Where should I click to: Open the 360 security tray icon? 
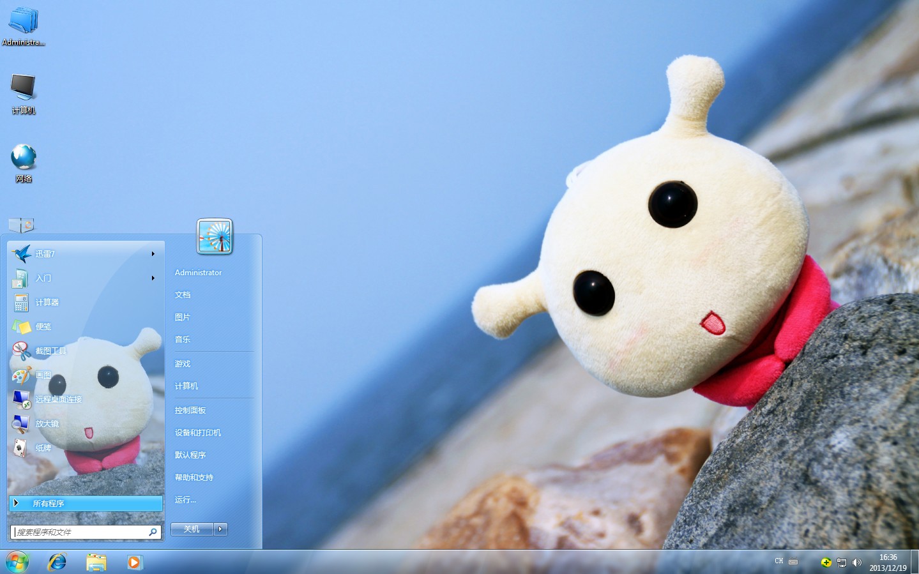click(826, 563)
